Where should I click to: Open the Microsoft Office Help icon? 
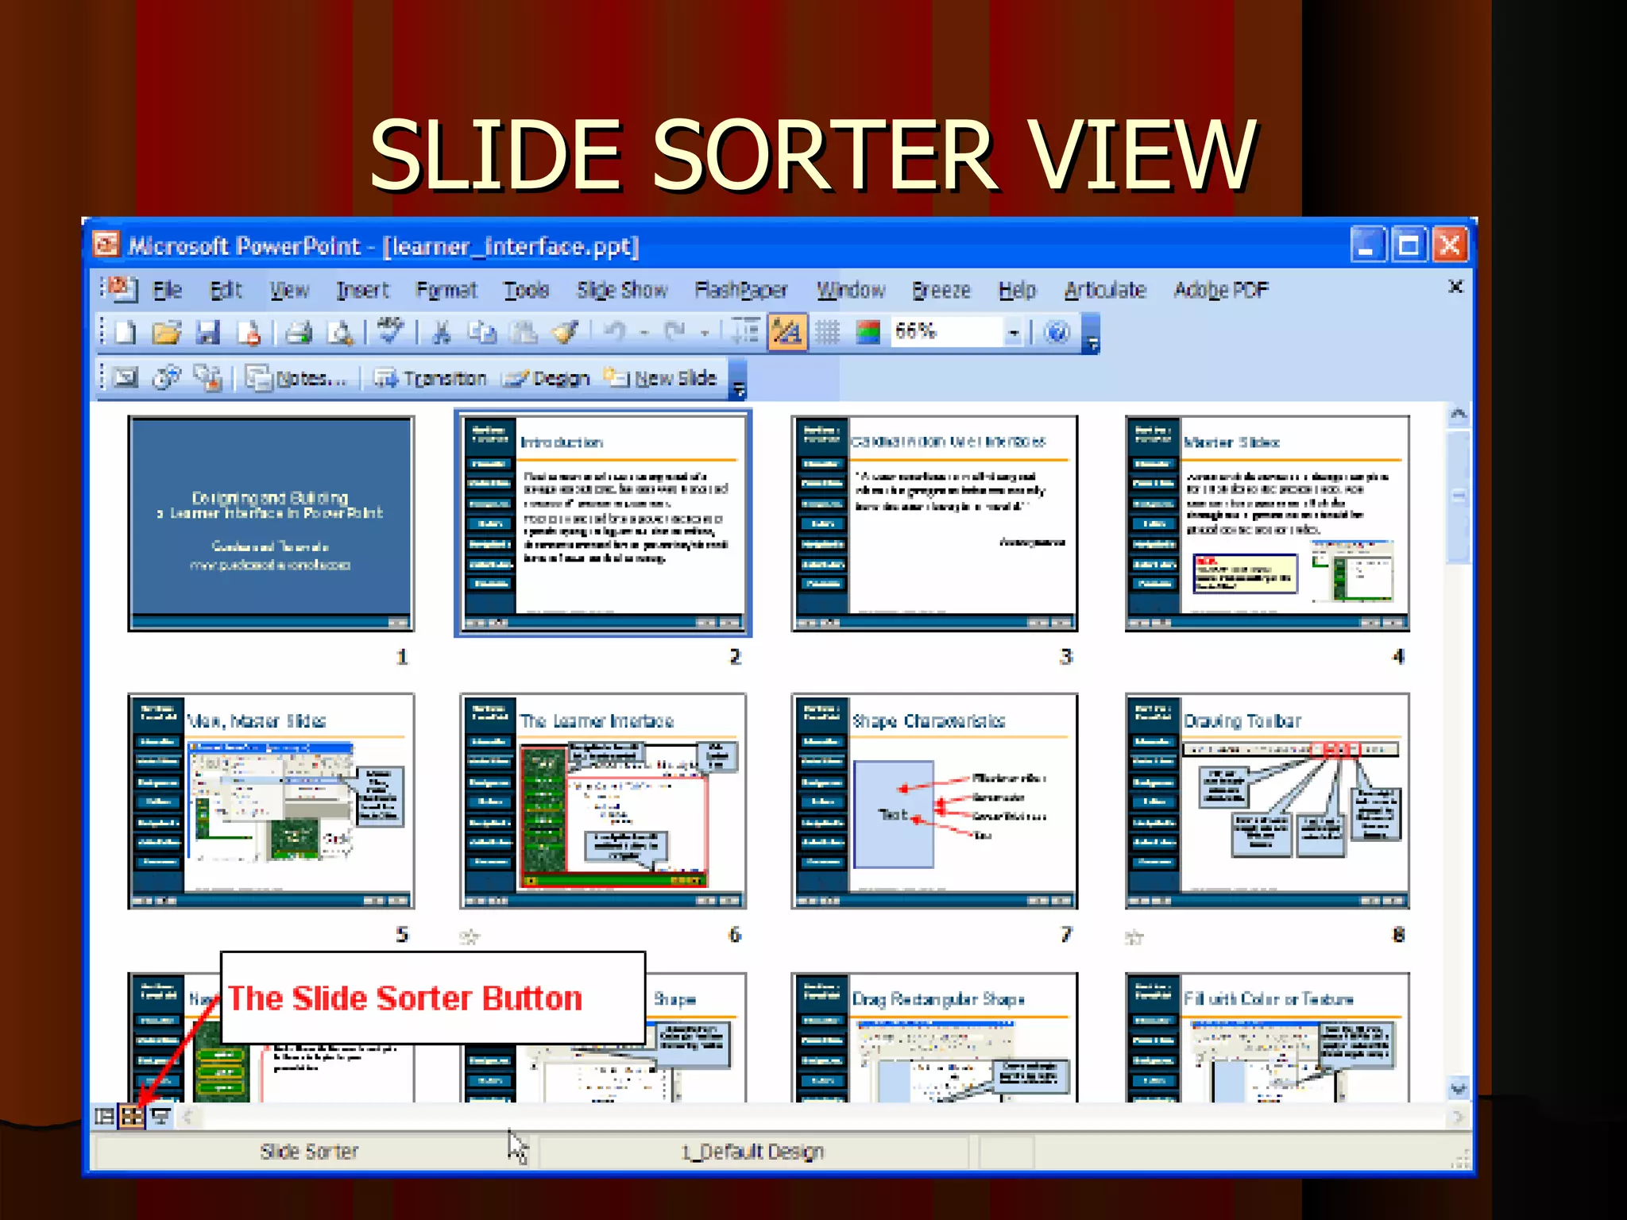tap(1057, 332)
